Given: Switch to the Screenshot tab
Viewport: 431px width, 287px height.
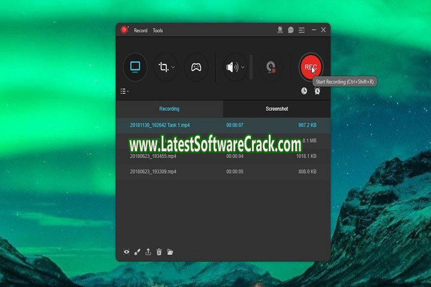Looking at the screenshot, I should click(277, 109).
